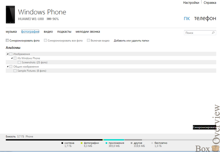Screen dimensions: 220x152
Task: Check the 'Изображения' album checkbox
Action: click(x=11, y=54)
